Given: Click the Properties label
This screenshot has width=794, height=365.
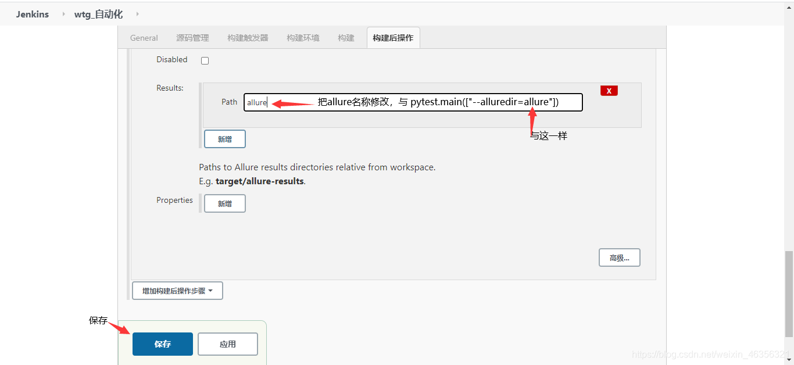Looking at the screenshot, I should tap(174, 200).
